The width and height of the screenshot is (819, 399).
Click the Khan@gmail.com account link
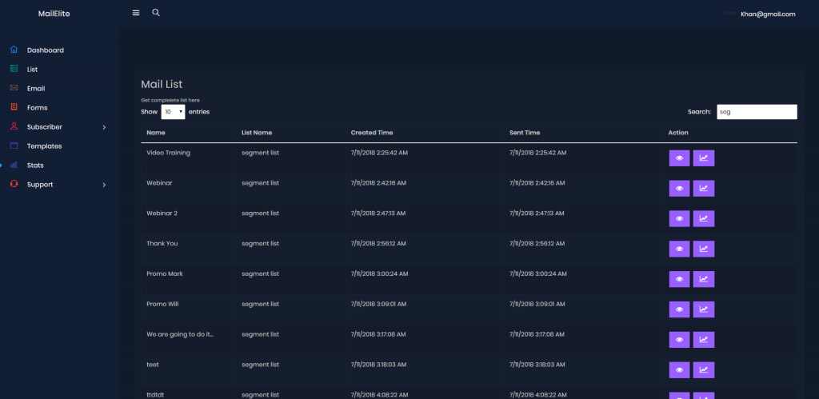[768, 14]
